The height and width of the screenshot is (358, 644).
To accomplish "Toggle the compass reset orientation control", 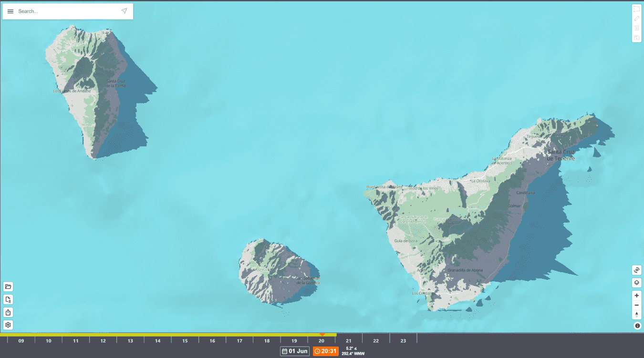I will (x=636, y=314).
